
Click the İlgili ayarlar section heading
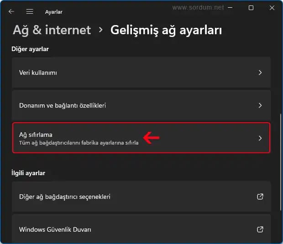28,173
